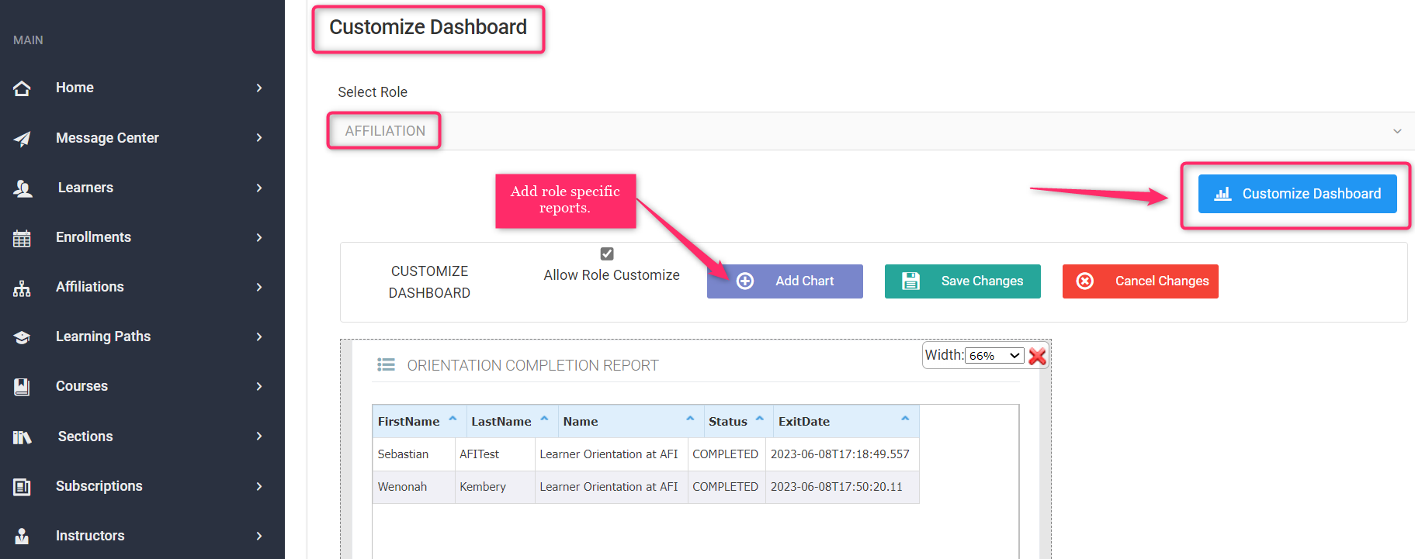
Task: Click the Message Center paper plane icon
Action: click(22, 139)
